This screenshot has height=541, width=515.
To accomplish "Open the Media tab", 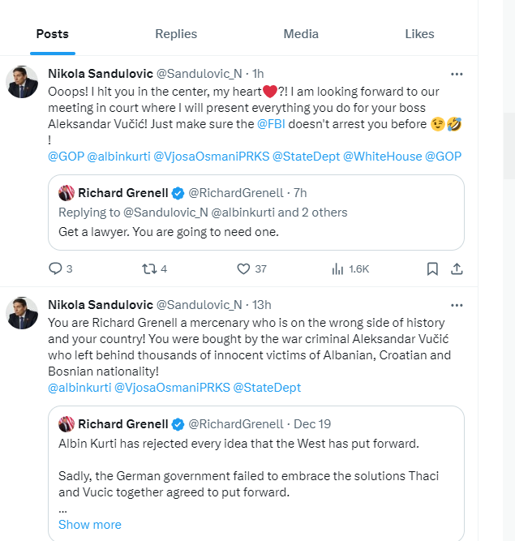I will coord(301,34).
